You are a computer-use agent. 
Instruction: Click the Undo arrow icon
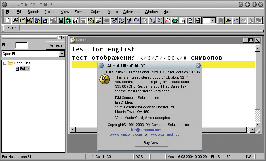coord(236,21)
